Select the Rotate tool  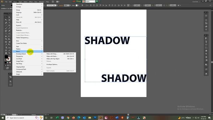[6, 34]
